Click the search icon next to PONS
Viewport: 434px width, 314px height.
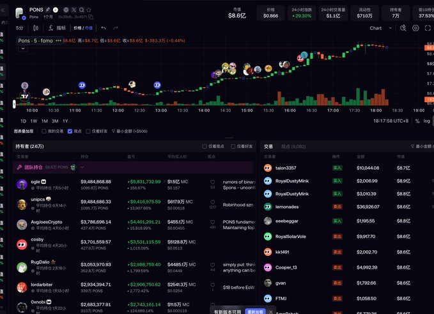[x=81, y=10]
